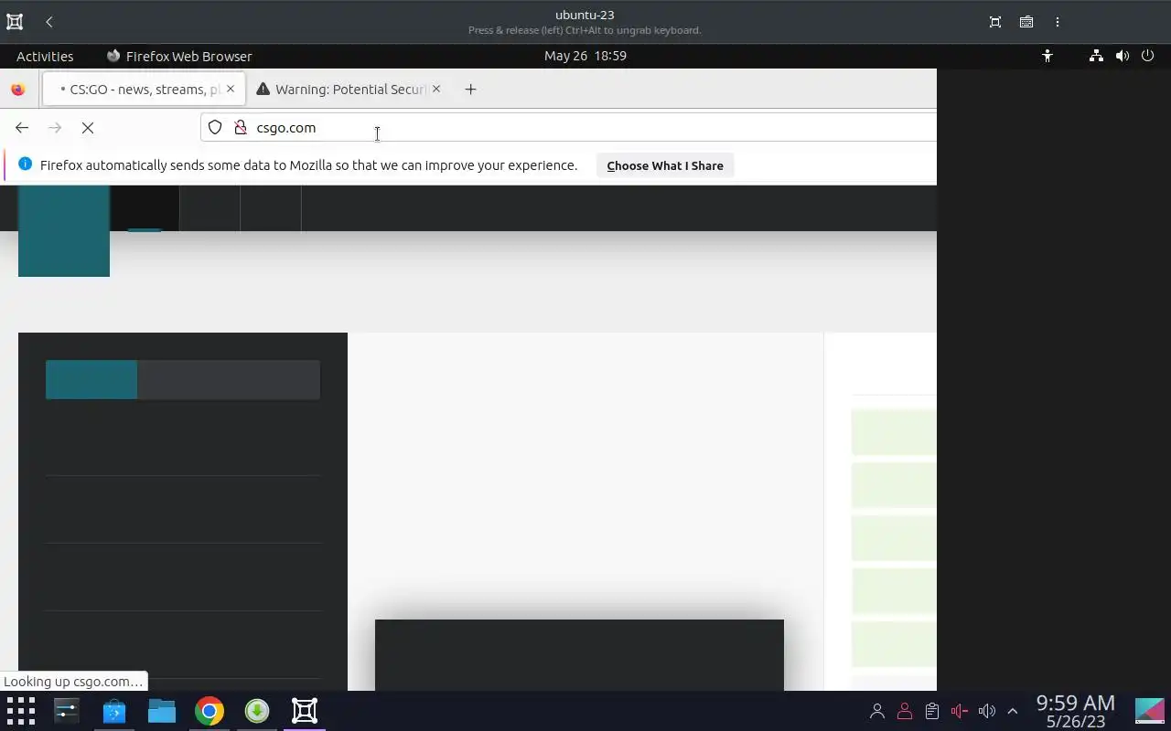Close the CS:GO news tab
Image resolution: width=1171 pixels, height=731 pixels.
(x=231, y=89)
